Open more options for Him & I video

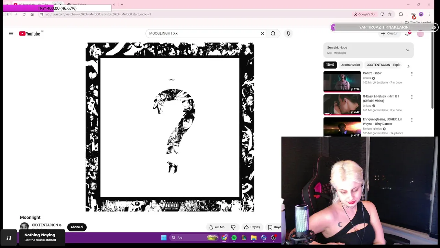[x=412, y=97]
